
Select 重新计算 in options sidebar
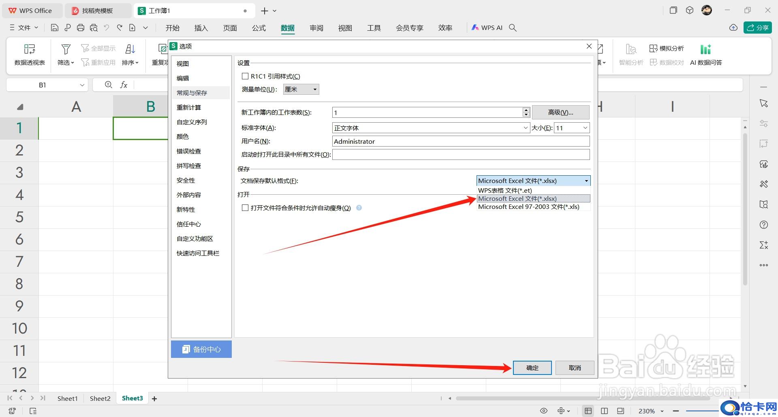coord(201,107)
